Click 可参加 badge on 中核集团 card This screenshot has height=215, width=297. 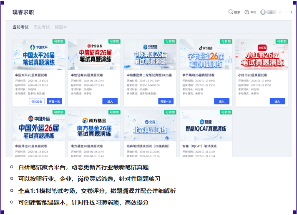170,41
